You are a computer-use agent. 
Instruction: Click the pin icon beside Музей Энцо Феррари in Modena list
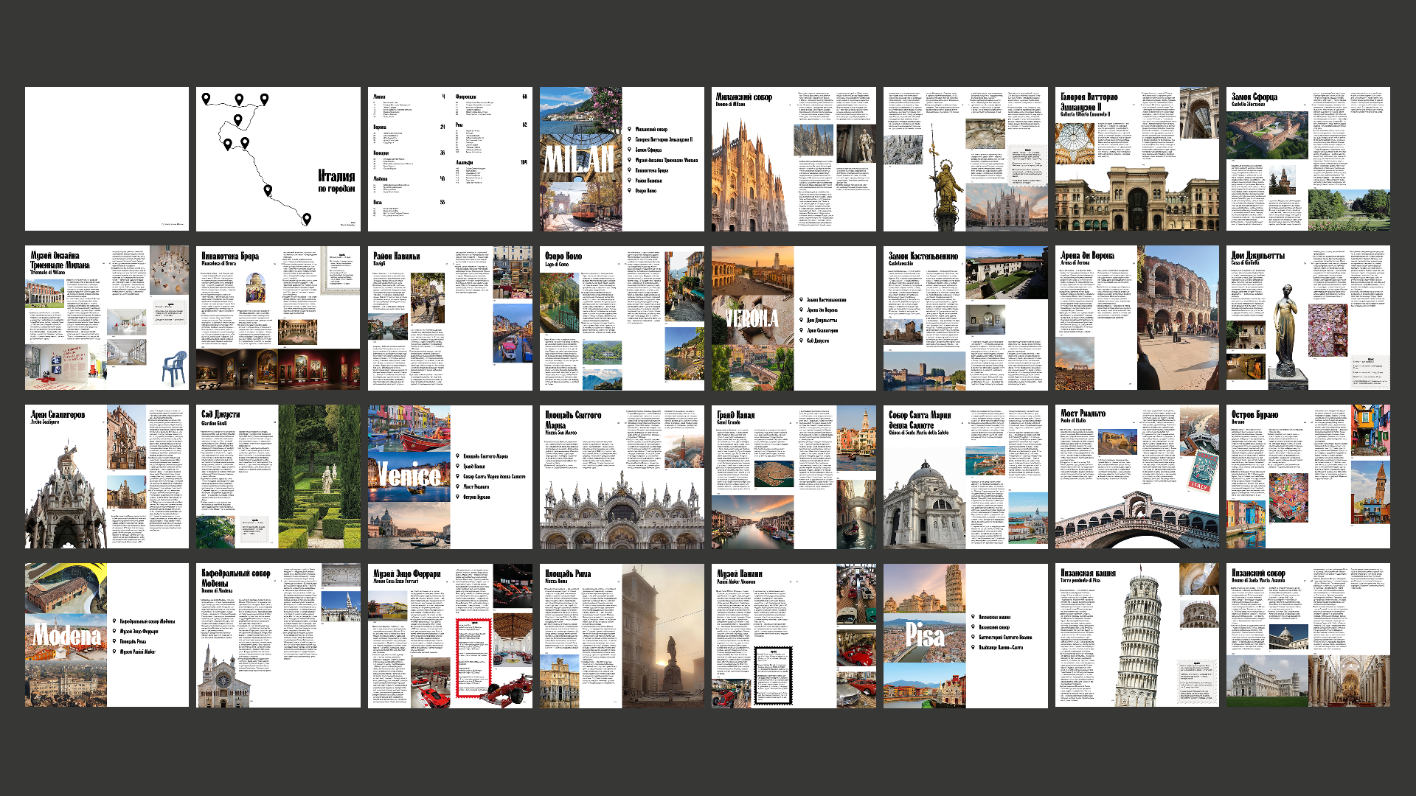click(x=114, y=632)
